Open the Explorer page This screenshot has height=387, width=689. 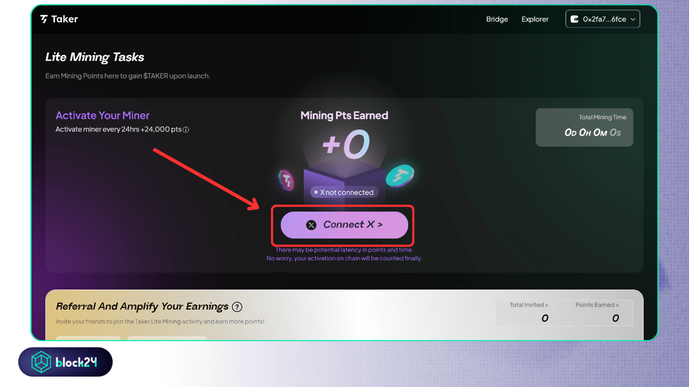tap(535, 19)
